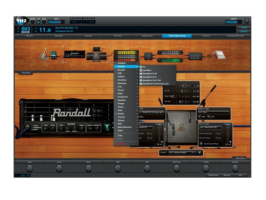The width and height of the screenshot is (266, 200).
Task: Expand the Overdrive submenu
Action: (x=126, y=80)
